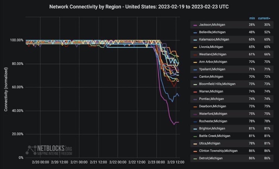279x169 pixels.
Task: Click the Warren, Michigan legend color swatch
Action: (195, 92)
